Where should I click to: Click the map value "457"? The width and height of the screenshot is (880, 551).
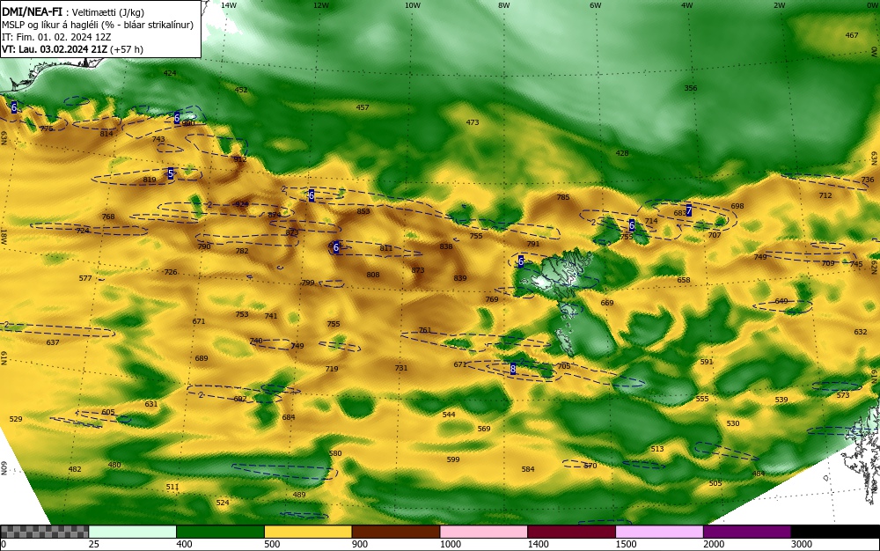363,107
